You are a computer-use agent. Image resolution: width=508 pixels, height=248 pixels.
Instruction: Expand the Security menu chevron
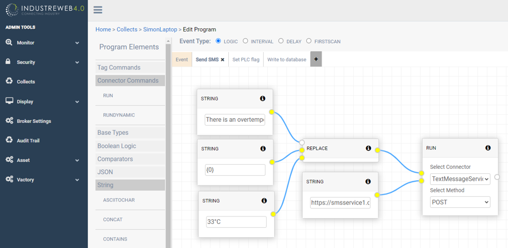(x=77, y=62)
